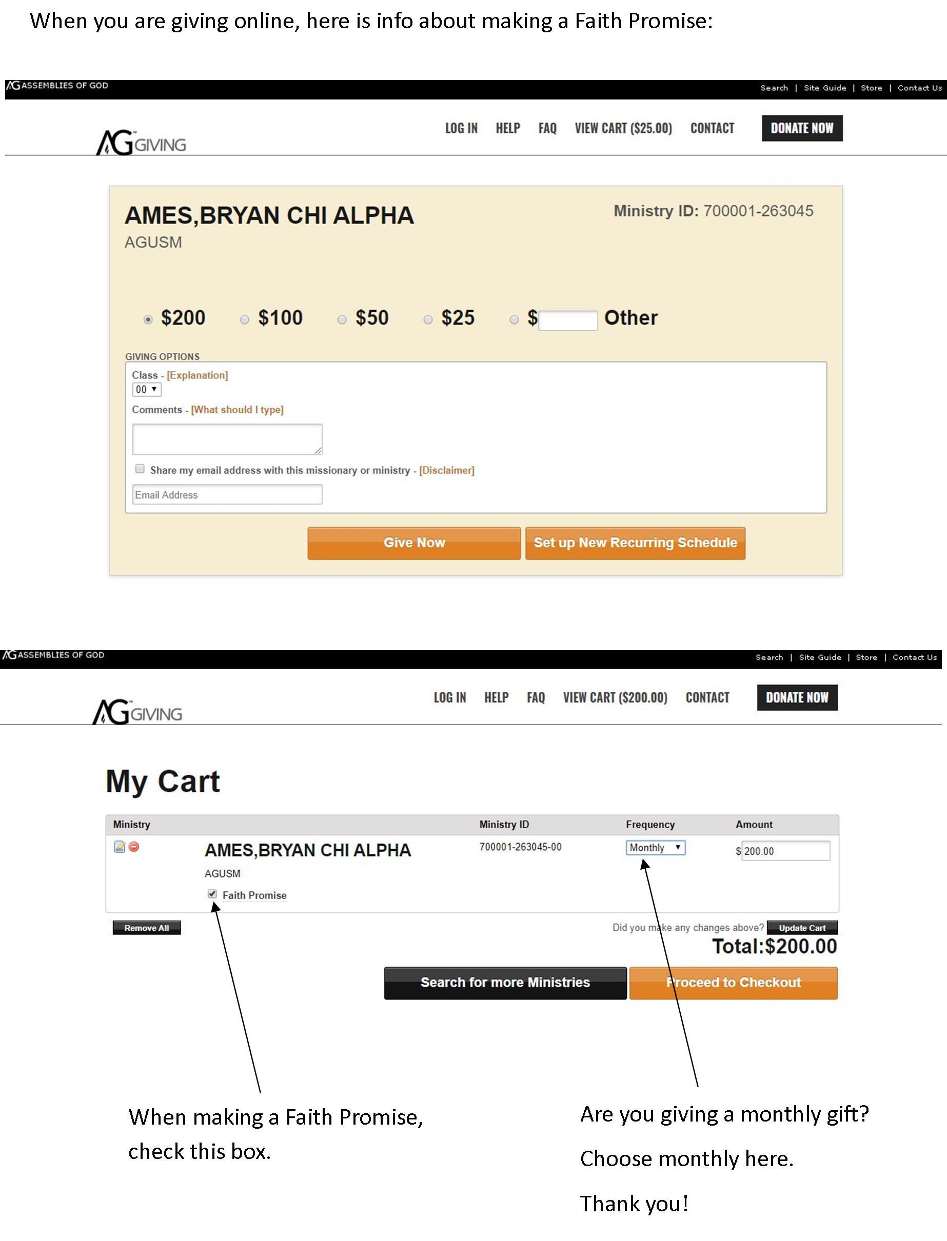Open VIEW CART ($25.00) in top navigation
Viewport: 947px width, 1241px height.
pyautogui.click(x=623, y=128)
